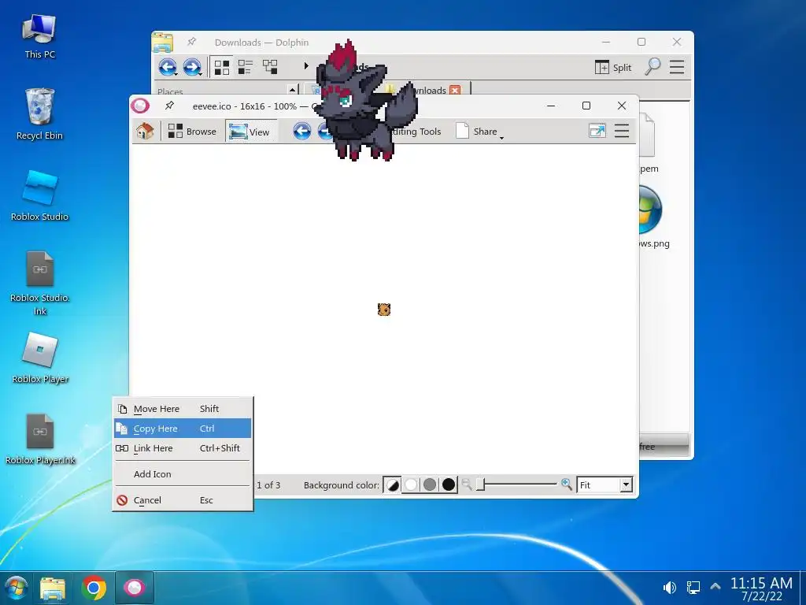The image size is (806, 605).
Task: Click Gwenview taskbar button
Action: point(134,588)
